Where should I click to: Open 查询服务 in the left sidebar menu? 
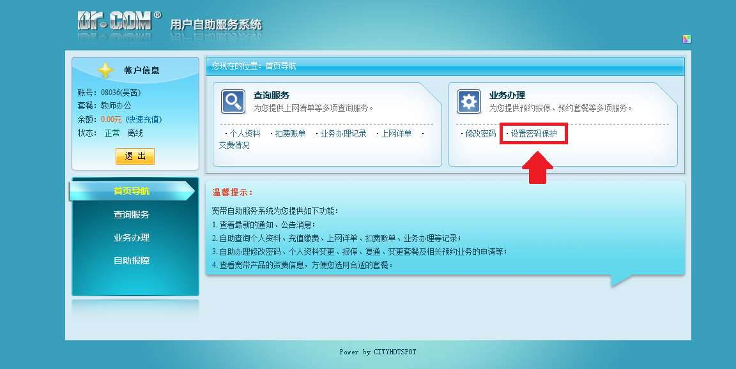(x=132, y=215)
